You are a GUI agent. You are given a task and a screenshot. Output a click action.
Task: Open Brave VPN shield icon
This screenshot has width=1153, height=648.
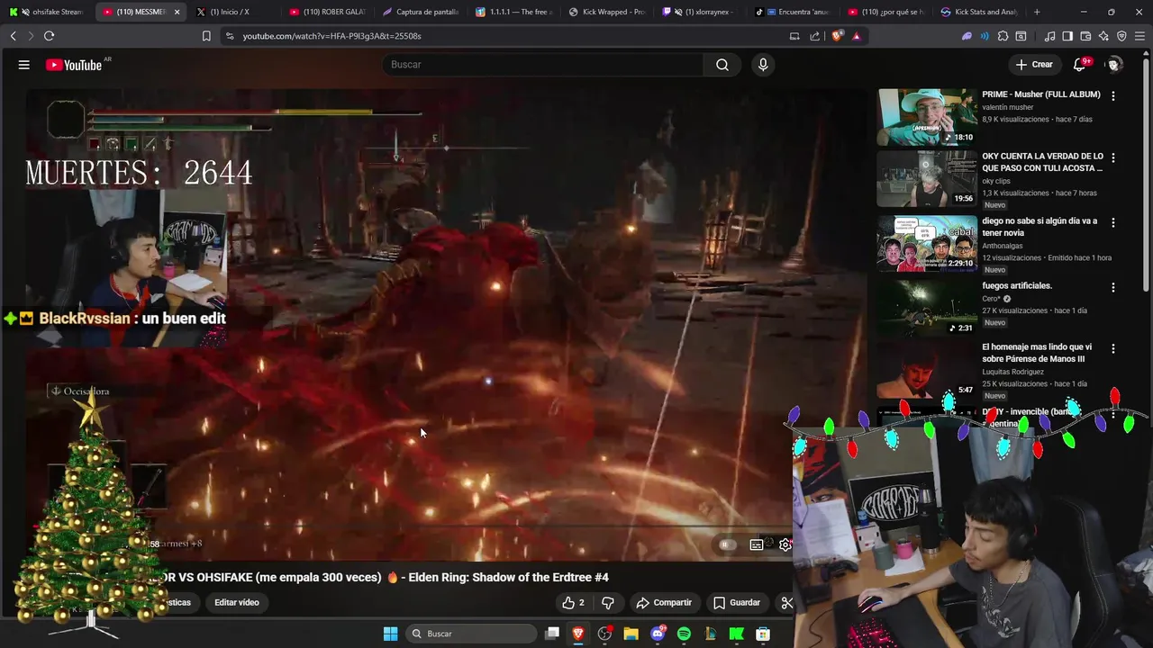[x=1121, y=36]
